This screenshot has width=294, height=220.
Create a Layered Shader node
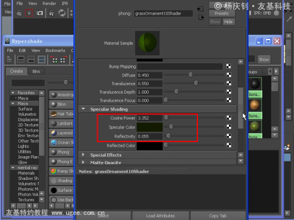62,133
